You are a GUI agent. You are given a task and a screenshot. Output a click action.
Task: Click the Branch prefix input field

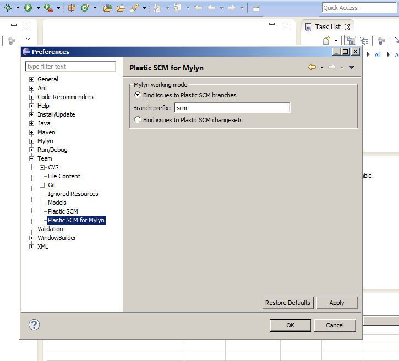pos(232,108)
